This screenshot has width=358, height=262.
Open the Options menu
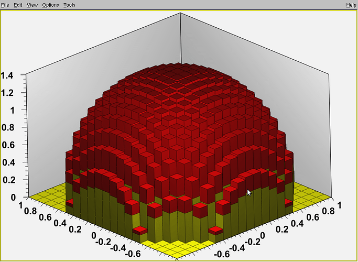click(50, 5)
